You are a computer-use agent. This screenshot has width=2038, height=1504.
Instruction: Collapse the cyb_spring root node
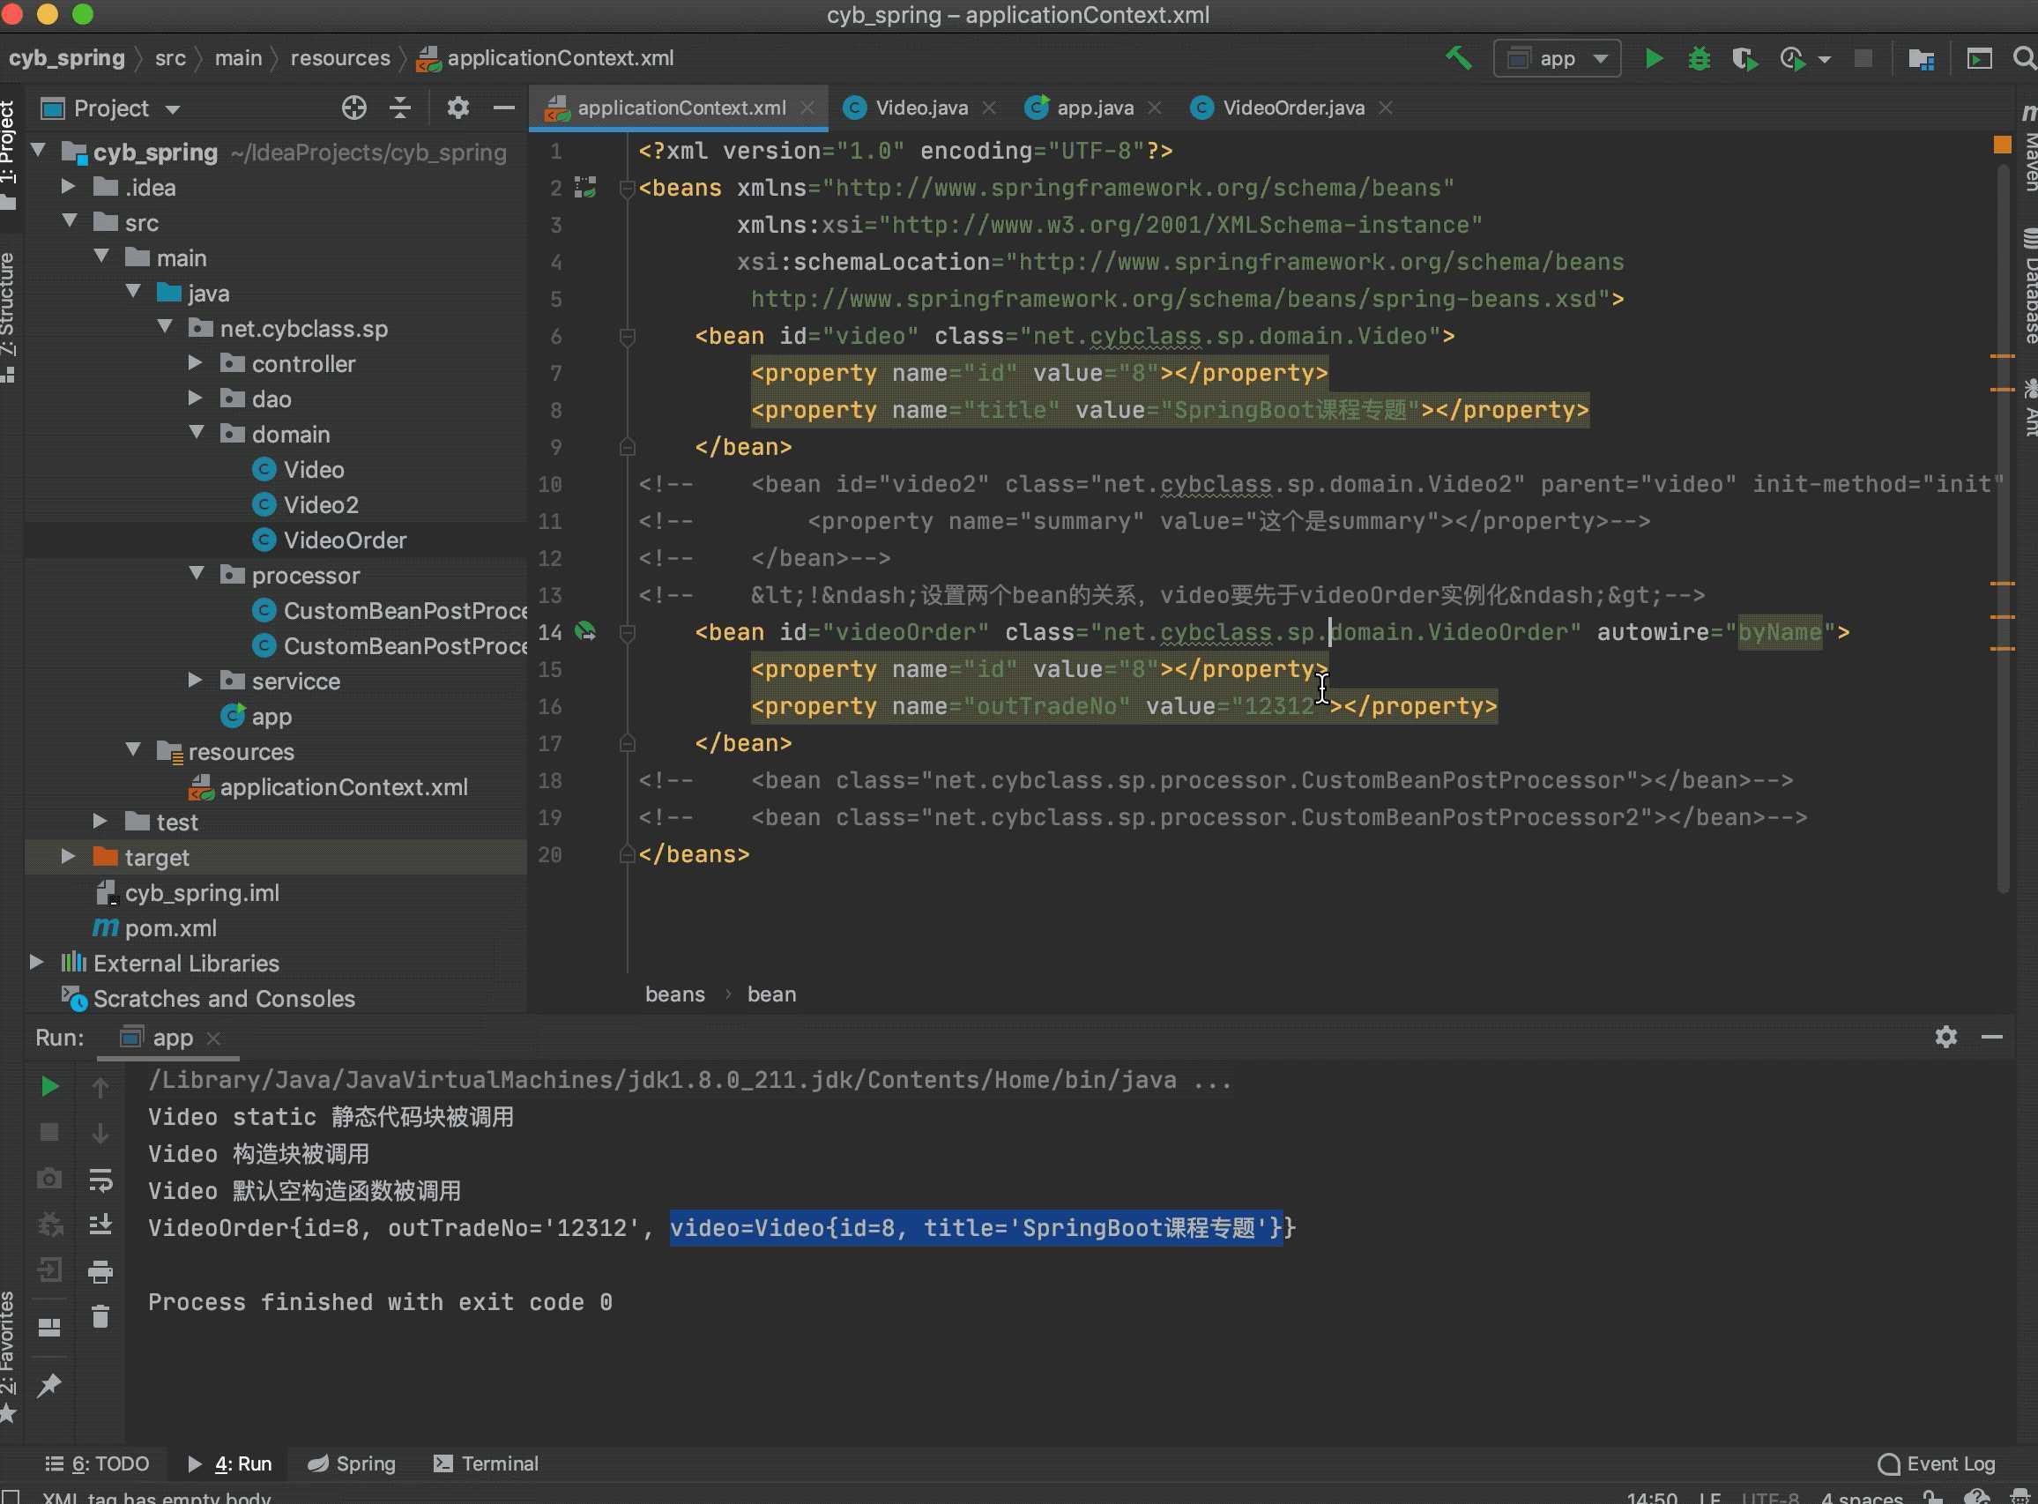tap(38, 150)
